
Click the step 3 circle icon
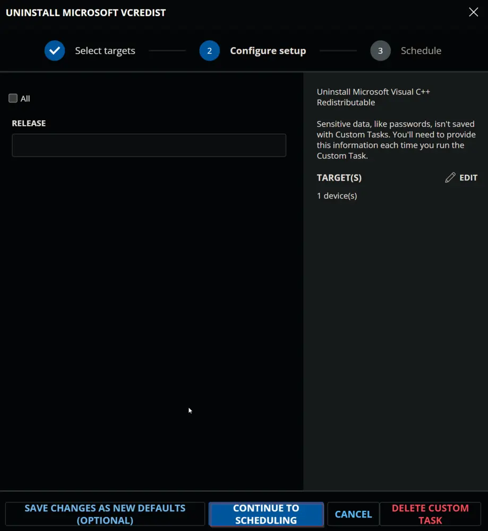pyautogui.click(x=380, y=51)
